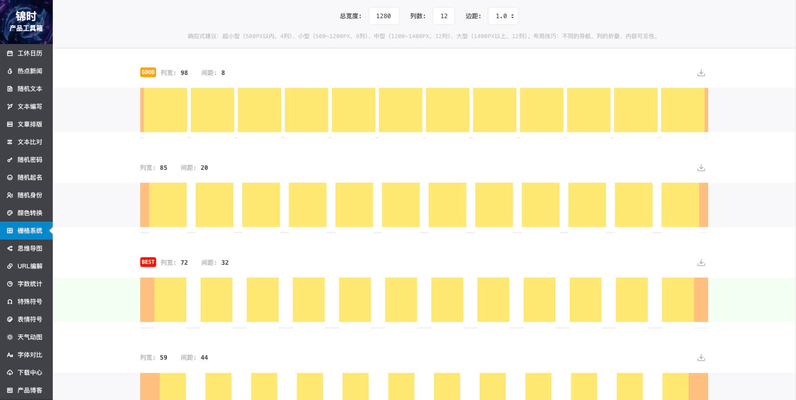Image resolution: width=796 pixels, height=400 pixels.
Task: Click the 产品博客 blog icon
Action: pyautogui.click(x=10, y=390)
